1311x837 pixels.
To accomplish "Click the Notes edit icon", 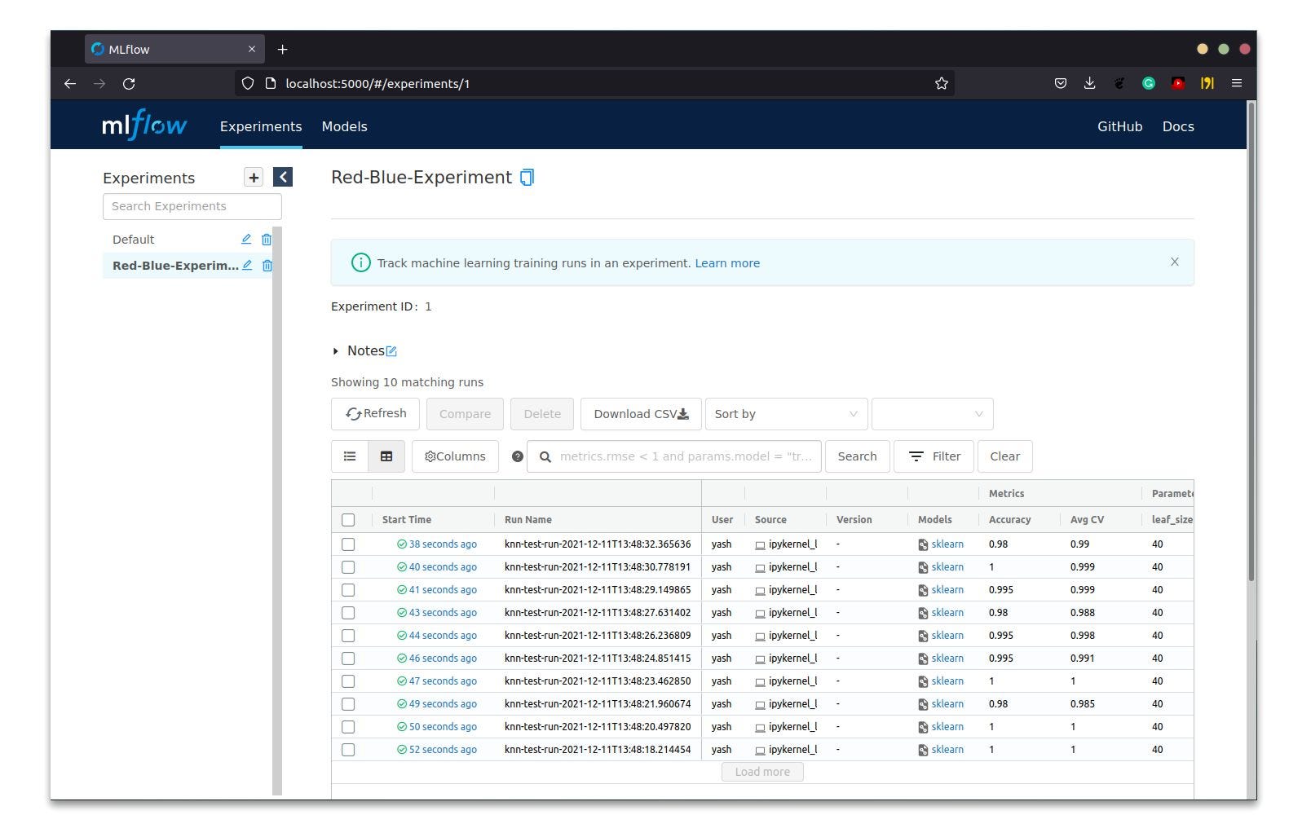I will click(x=391, y=351).
